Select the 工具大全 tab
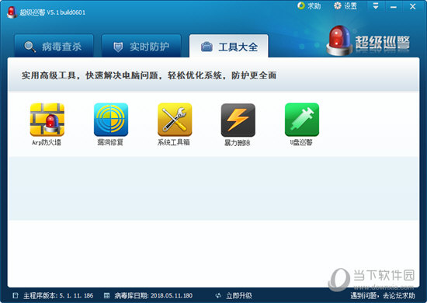 pos(229,46)
